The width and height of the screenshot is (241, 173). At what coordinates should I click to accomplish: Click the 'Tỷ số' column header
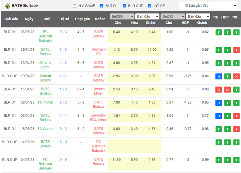pyautogui.click(x=65, y=19)
